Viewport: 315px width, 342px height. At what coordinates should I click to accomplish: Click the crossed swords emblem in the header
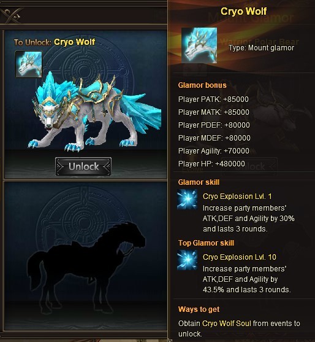(11, 16)
